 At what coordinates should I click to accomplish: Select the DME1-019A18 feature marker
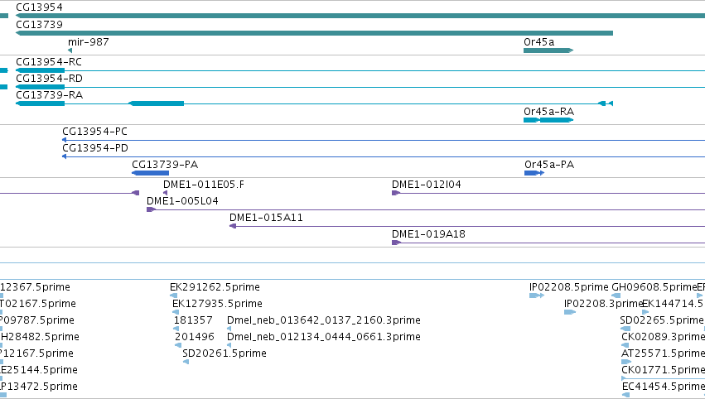tap(396, 243)
